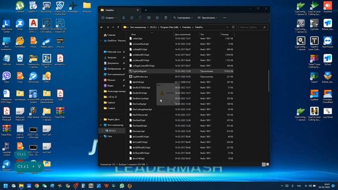This screenshot has height=190, width=338.
Task: Open the Friendess CloudNest desktop shortcut
Action: pos(327,96)
